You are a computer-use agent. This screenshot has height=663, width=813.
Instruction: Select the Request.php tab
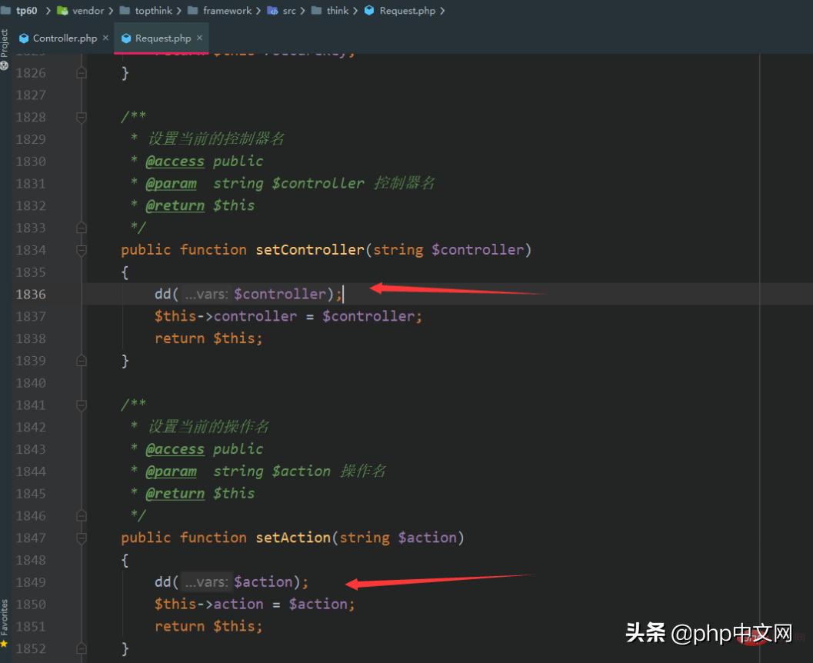pos(162,38)
